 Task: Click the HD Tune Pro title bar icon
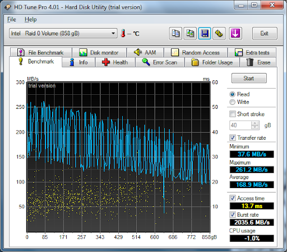(x=8, y=7)
